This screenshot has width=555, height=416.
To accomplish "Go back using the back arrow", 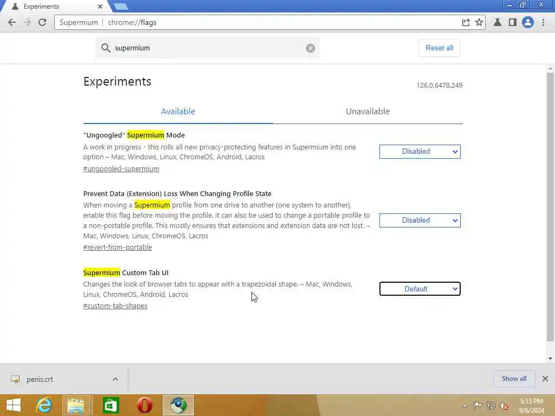I will [12, 22].
